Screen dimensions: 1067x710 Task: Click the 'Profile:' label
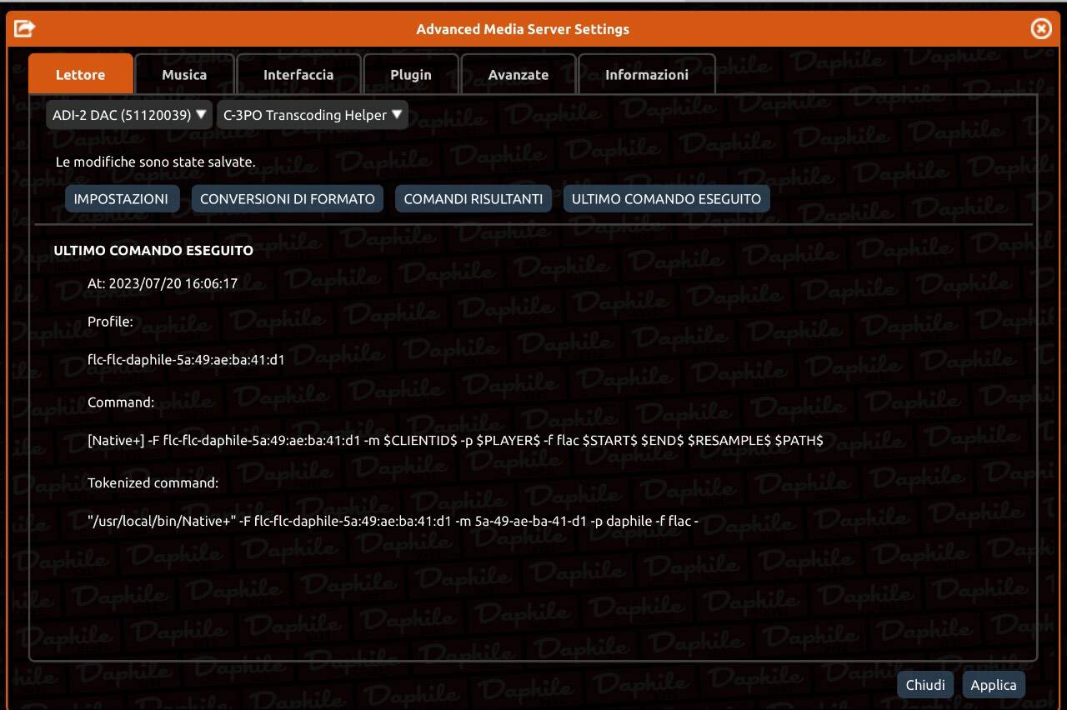pos(110,321)
